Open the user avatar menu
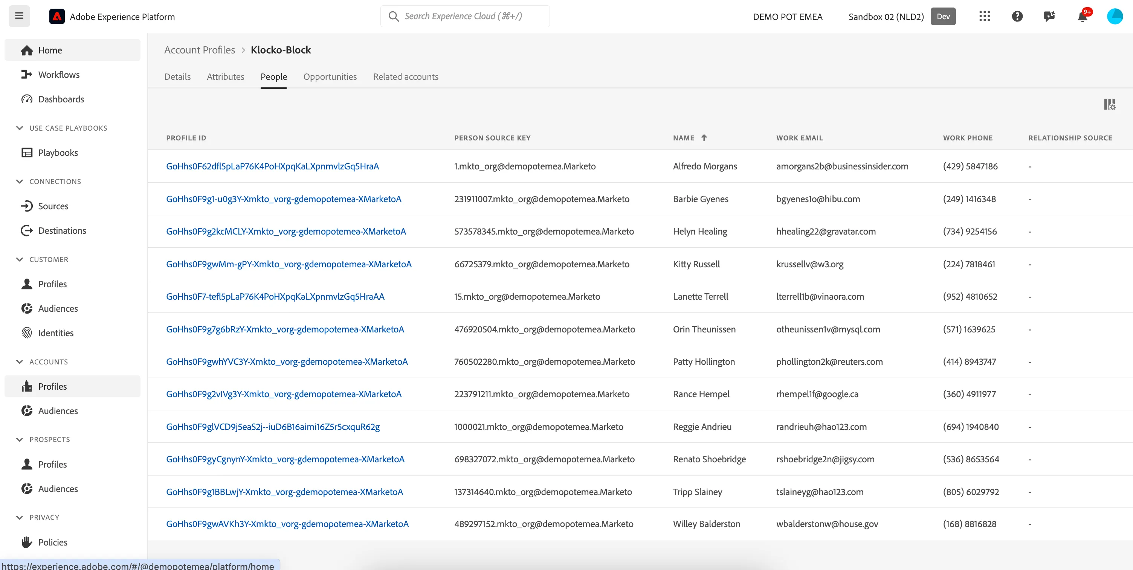 click(1115, 17)
